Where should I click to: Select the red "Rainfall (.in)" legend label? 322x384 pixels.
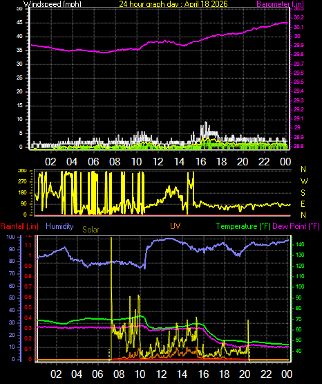19,226
